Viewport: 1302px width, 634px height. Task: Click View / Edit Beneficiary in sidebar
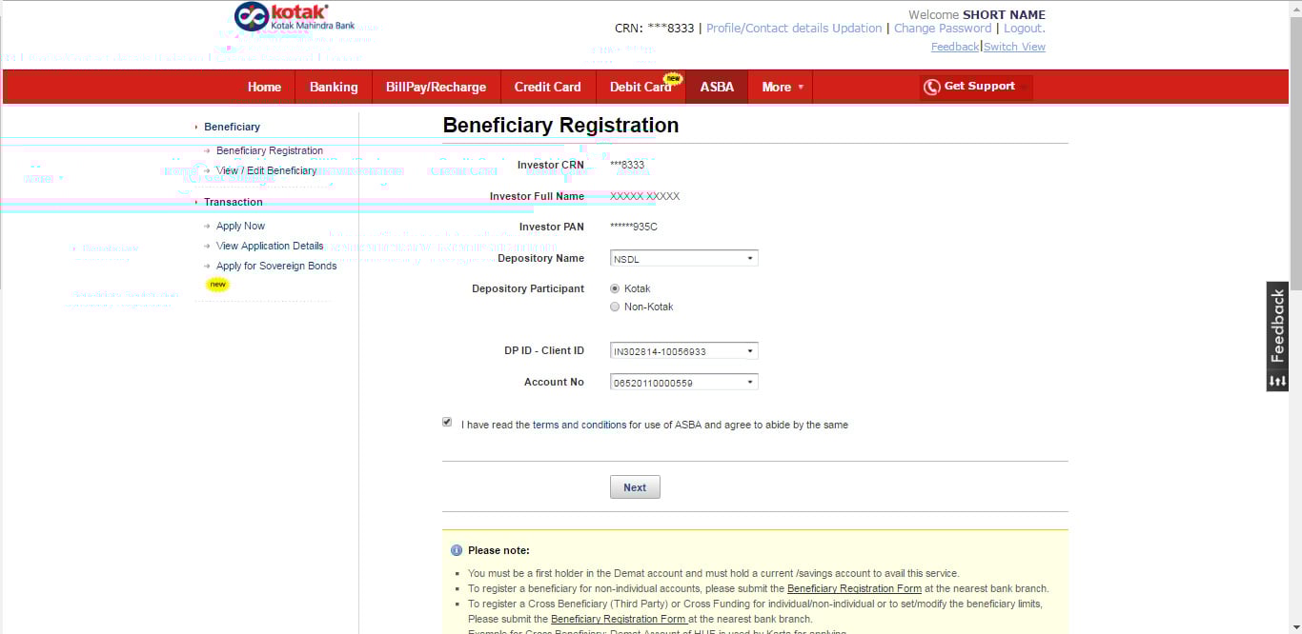266,170
